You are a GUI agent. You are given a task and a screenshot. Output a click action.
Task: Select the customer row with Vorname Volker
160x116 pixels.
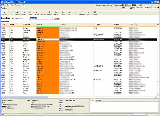click(79, 44)
